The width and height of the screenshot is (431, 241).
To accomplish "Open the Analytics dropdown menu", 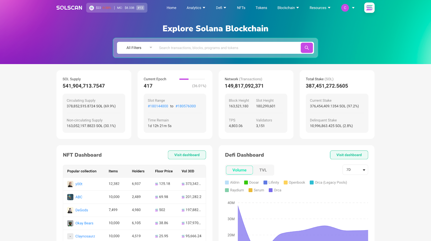I will [x=196, y=8].
